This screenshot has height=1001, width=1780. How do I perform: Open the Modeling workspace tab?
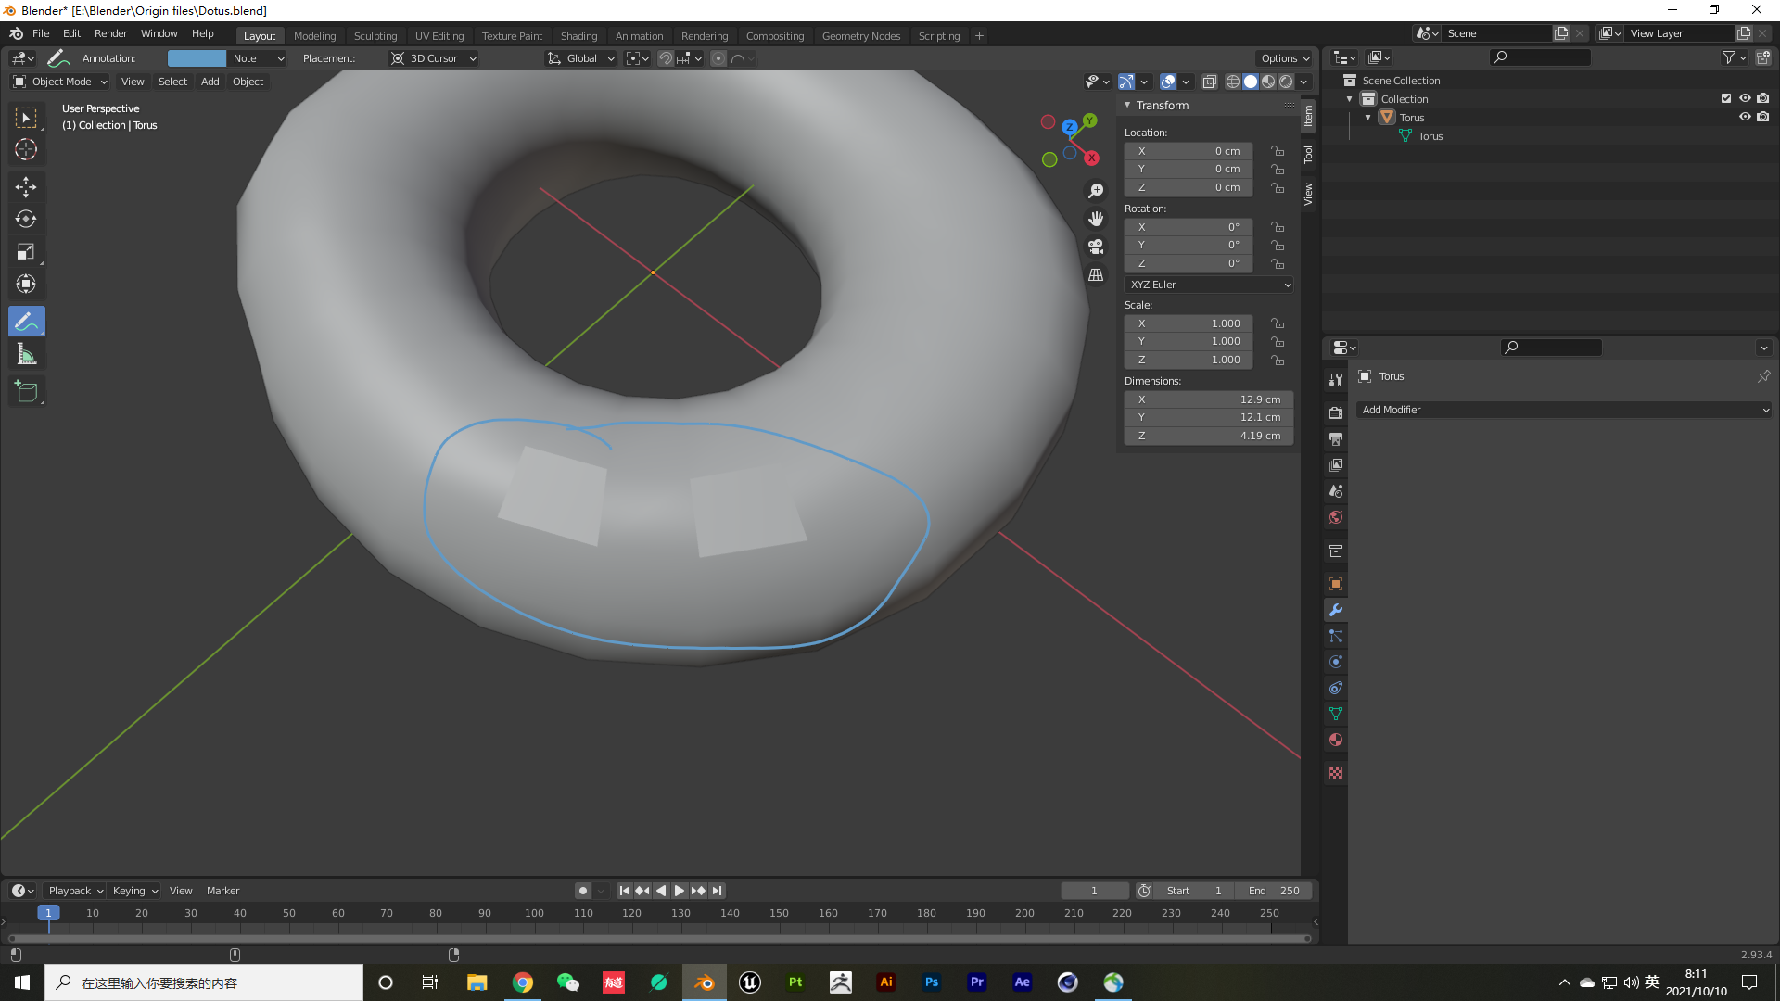[x=314, y=35]
